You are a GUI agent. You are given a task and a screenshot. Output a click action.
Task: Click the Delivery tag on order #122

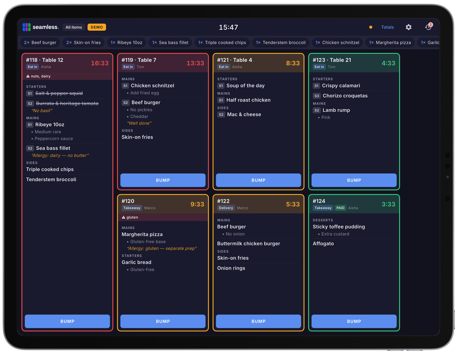click(226, 208)
